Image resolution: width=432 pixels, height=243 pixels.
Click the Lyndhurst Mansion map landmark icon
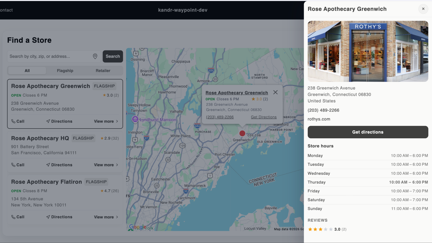135,119
